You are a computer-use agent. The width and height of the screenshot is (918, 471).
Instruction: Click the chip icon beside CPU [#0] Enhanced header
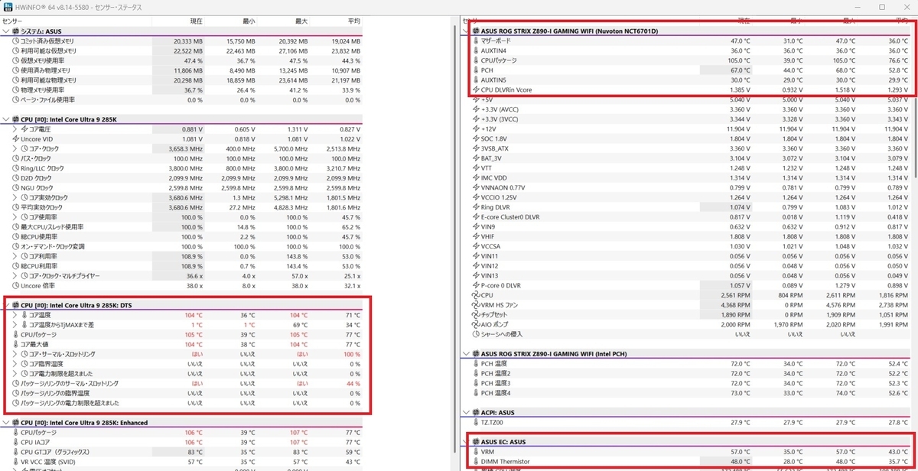15,422
